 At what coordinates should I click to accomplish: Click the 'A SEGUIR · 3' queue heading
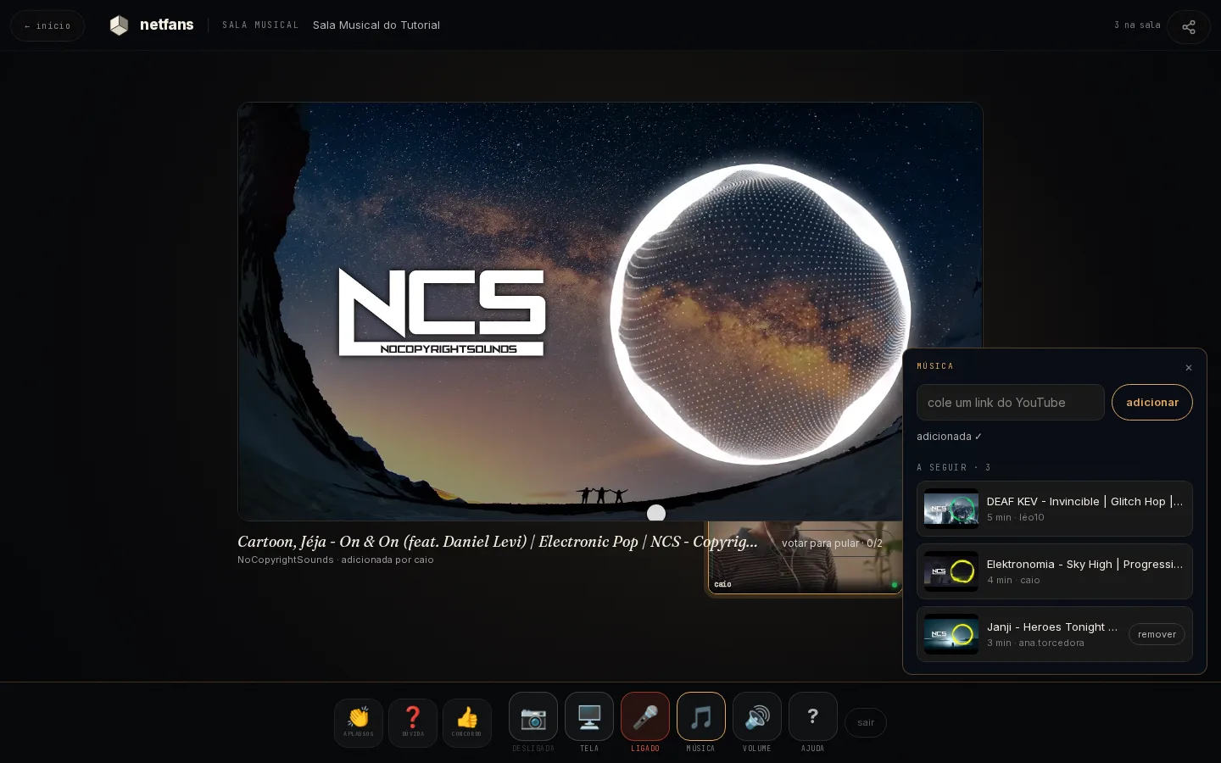(954, 468)
